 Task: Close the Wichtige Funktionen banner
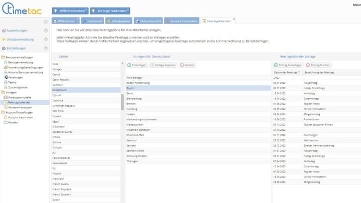(x=128, y=9)
